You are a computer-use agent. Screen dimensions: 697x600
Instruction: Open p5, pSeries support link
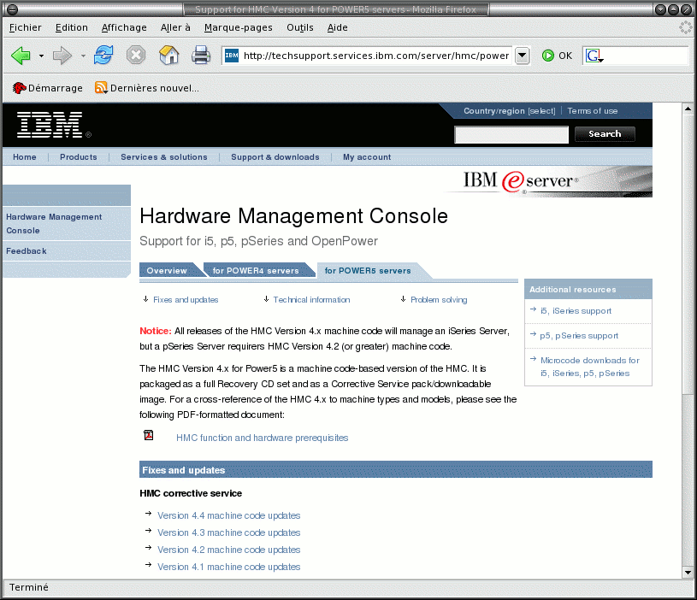pos(579,336)
